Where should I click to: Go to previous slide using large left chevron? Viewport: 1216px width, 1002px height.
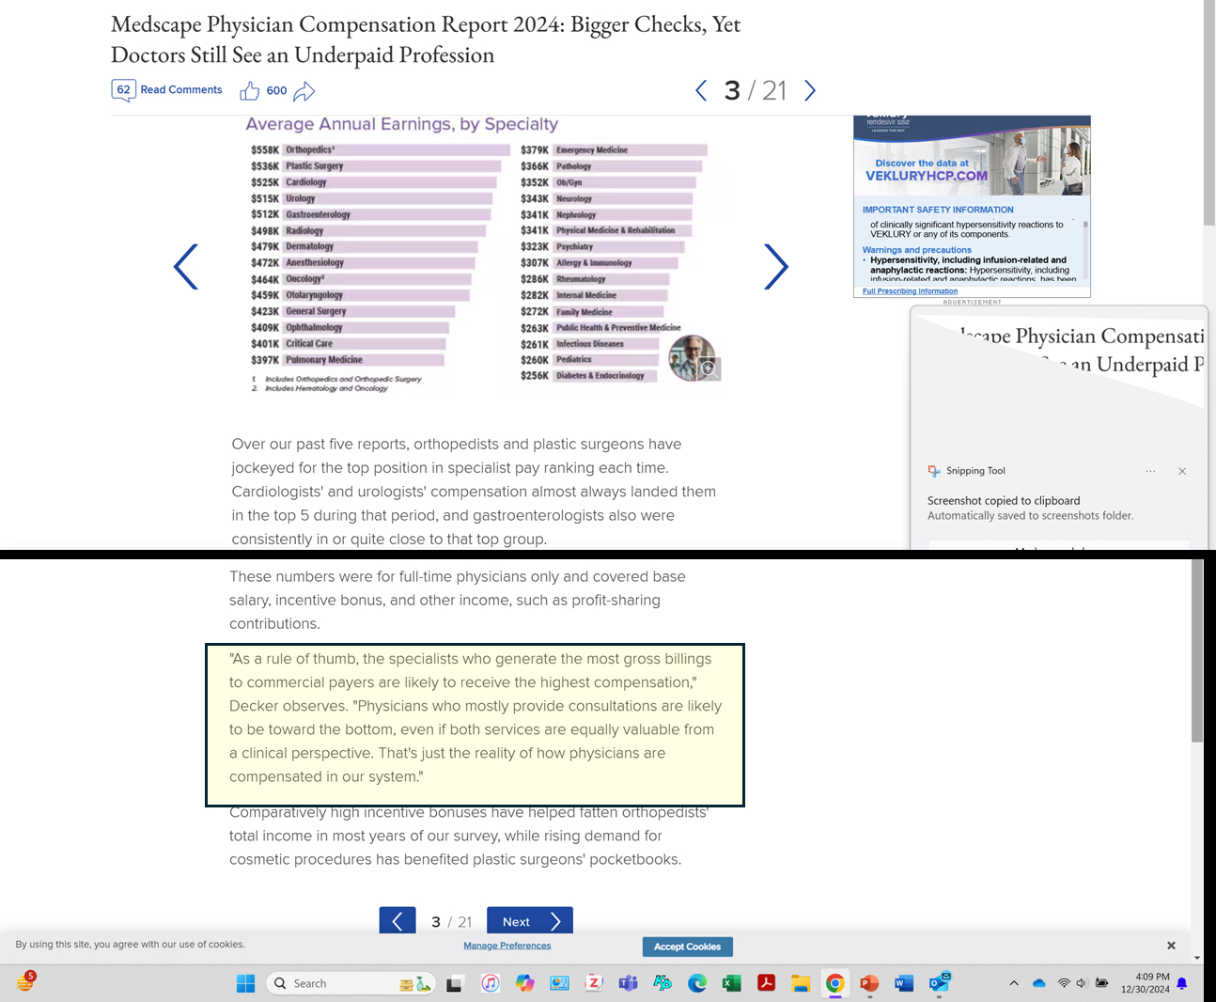pyautogui.click(x=186, y=267)
